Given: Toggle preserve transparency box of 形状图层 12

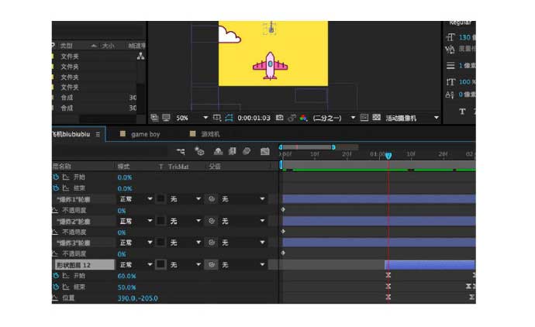Looking at the screenshot, I should pyautogui.click(x=160, y=264).
